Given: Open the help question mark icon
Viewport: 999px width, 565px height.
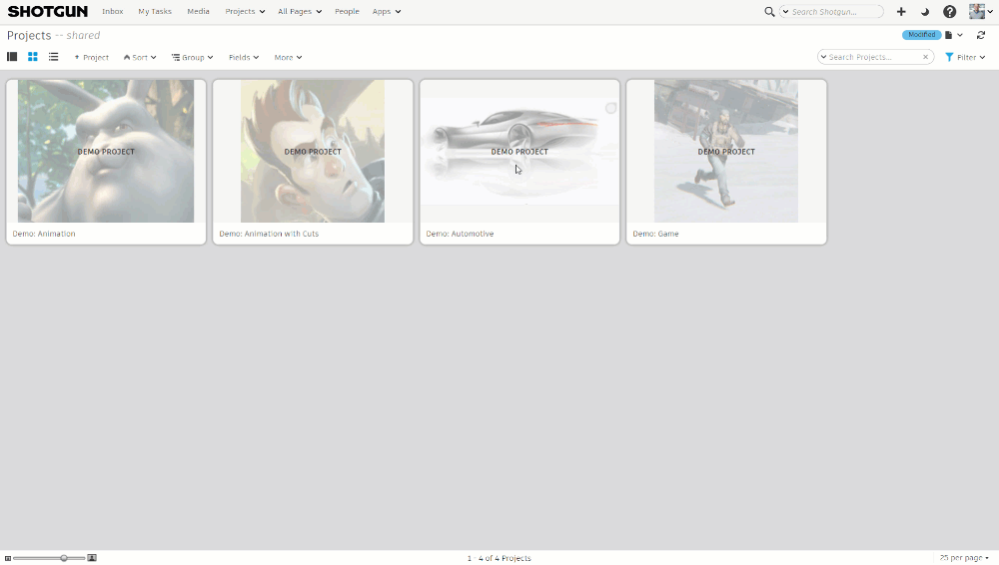Looking at the screenshot, I should point(949,11).
